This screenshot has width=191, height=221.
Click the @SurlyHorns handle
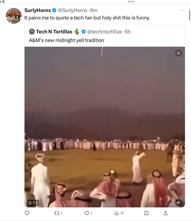click(72, 10)
